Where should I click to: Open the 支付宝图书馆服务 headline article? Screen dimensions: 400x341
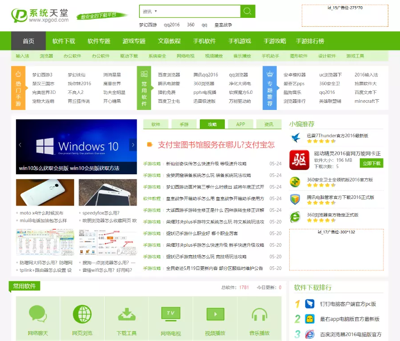point(216,145)
